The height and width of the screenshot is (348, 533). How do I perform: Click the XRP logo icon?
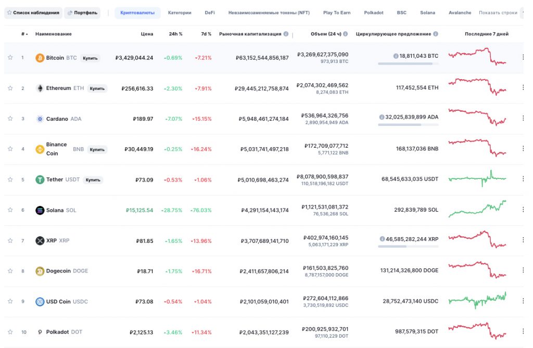(x=40, y=241)
